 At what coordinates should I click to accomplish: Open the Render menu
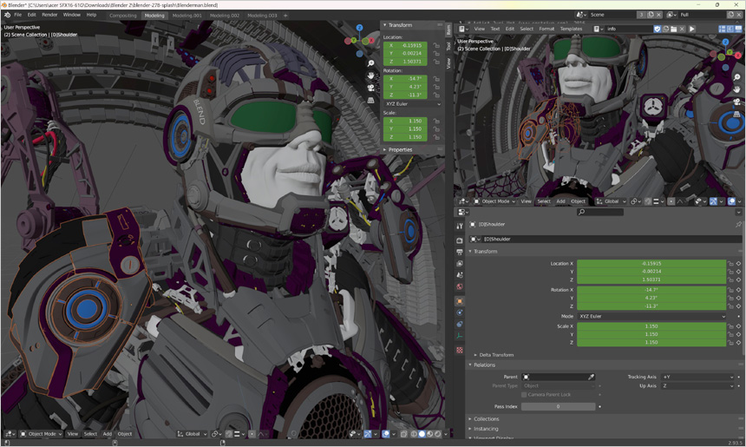tap(49, 15)
